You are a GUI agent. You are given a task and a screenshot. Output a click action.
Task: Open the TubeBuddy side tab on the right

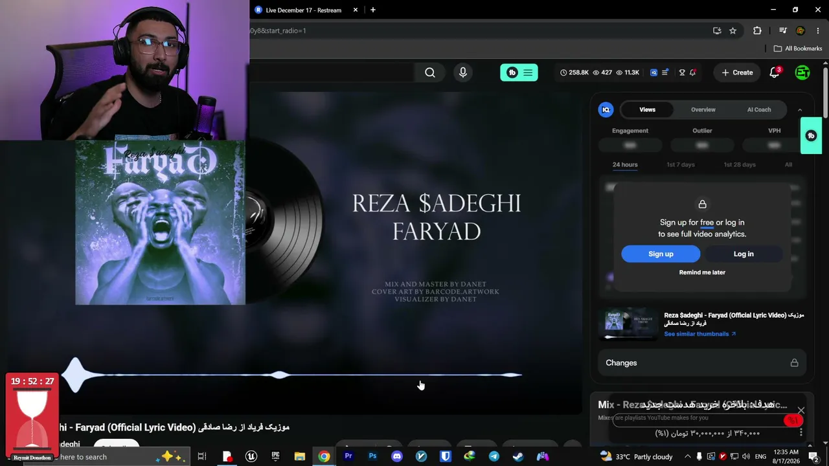tap(811, 135)
